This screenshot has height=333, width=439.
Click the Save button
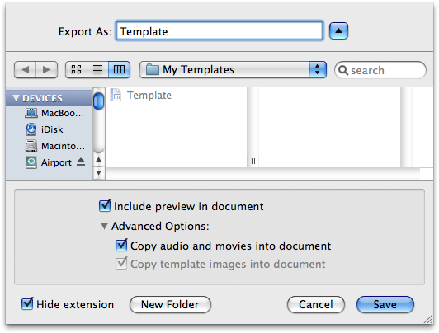point(385,304)
